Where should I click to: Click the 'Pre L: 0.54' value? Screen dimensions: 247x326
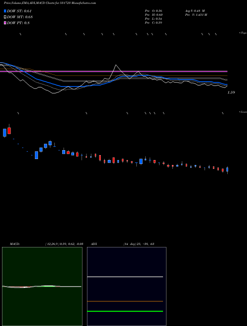[x=154, y=19]
